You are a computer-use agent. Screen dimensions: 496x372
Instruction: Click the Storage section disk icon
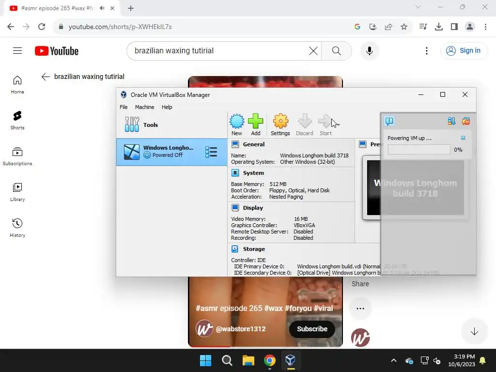235,249
